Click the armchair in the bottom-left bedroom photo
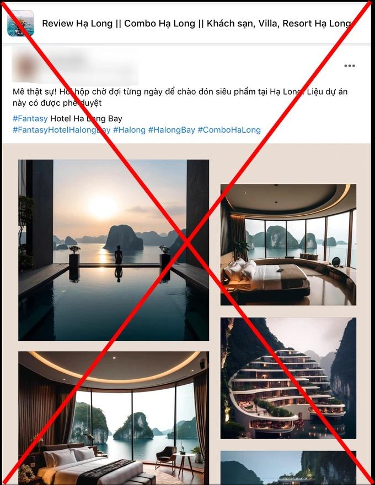The image size is (375, 485). pos(166,456)
